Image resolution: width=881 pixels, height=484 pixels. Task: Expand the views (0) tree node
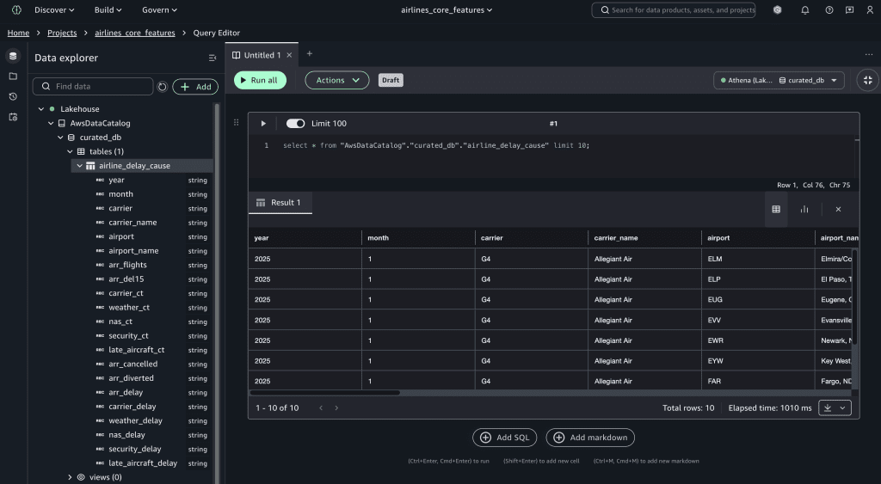point(71,477)
